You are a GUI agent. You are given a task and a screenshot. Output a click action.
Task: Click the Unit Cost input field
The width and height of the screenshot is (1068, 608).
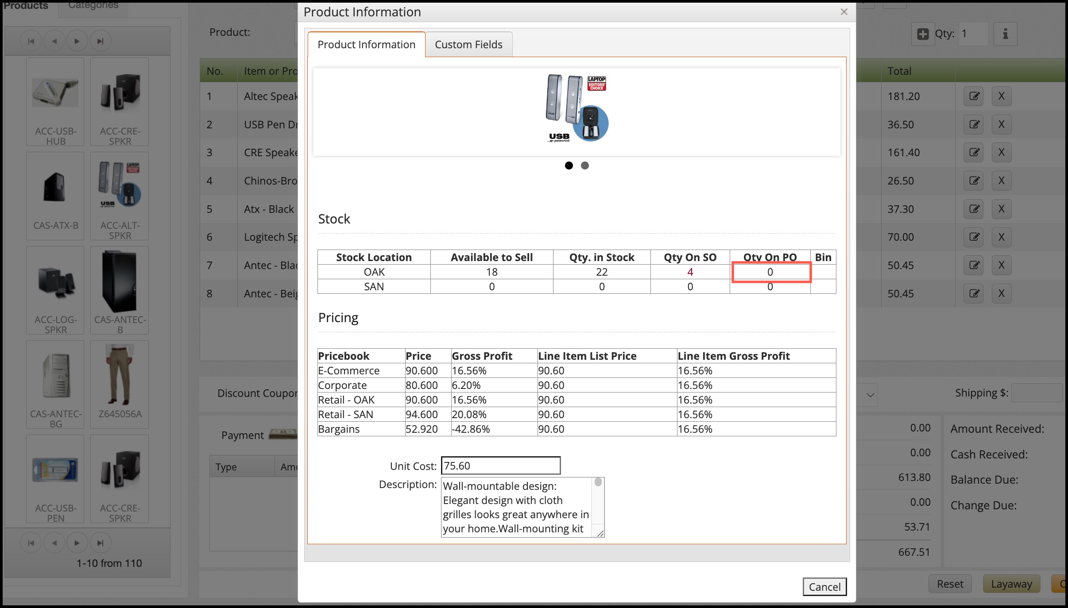500,466
